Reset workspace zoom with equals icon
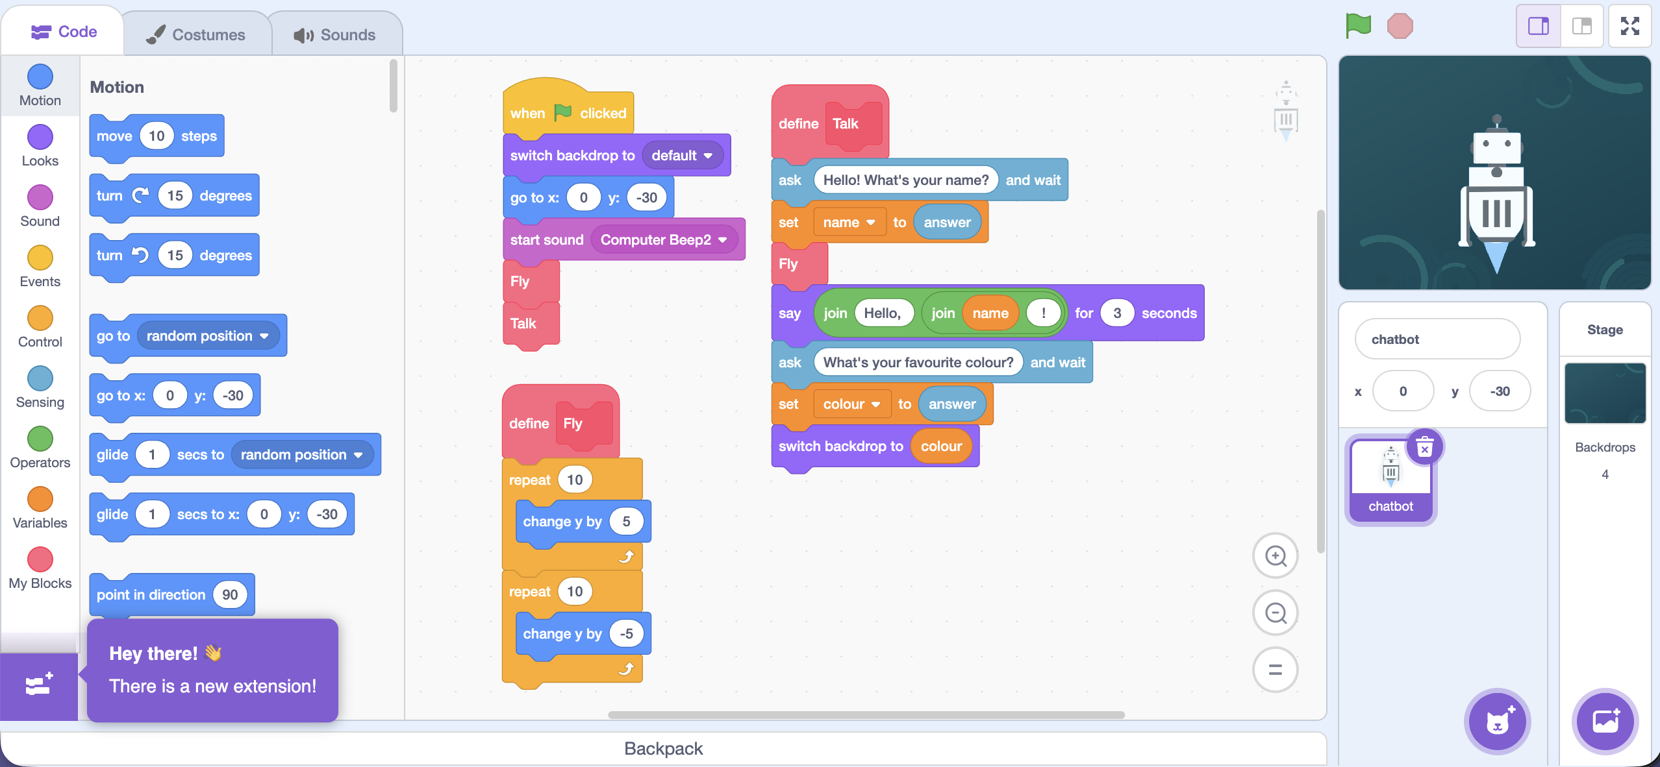Screen dimensions: 1660x767 point(1275,670)
